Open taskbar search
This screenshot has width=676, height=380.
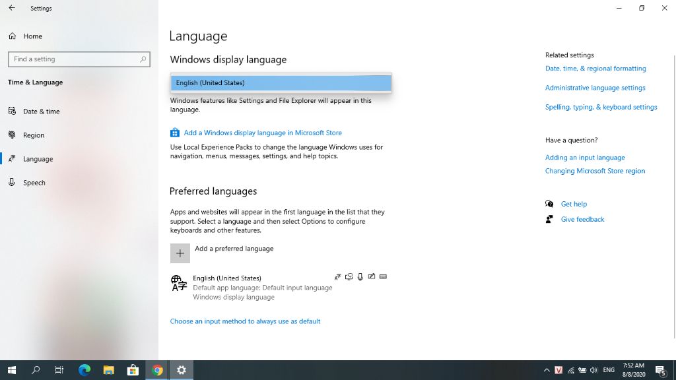coord(36,370)
